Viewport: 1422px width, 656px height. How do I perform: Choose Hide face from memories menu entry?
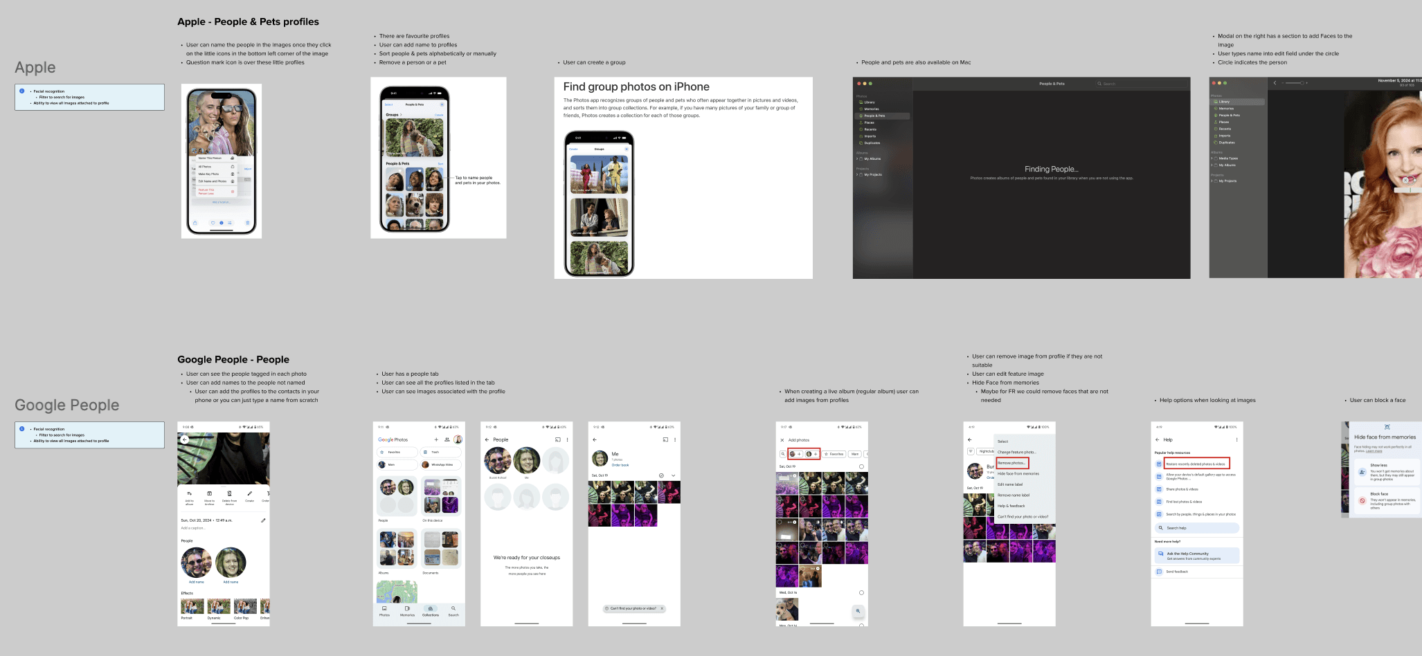pyautogui.click(x=1018, y=474)
